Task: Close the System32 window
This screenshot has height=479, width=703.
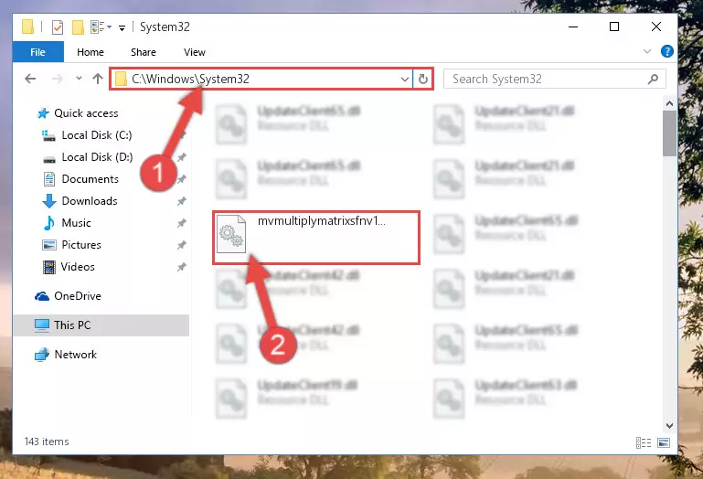Action: 656,27
